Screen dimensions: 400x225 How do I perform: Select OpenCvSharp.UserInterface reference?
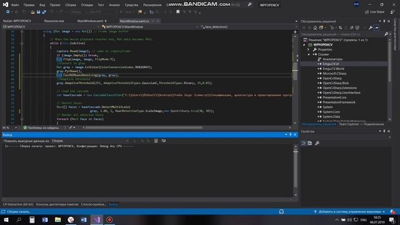342,92
